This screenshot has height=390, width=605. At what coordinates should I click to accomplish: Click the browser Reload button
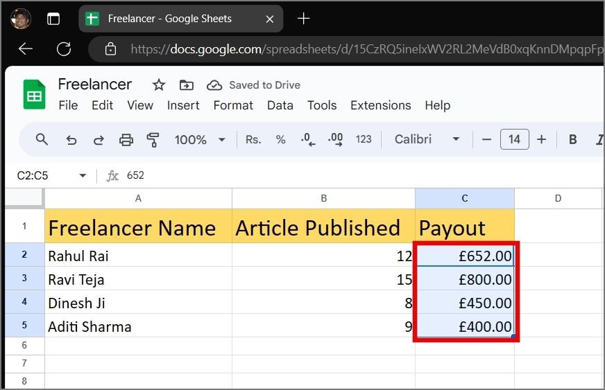tap(64, 49)
